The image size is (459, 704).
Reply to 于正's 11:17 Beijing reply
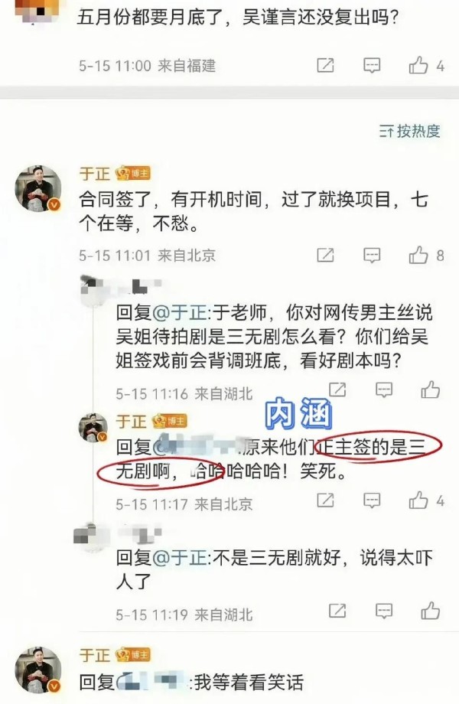tap(372, 500)
